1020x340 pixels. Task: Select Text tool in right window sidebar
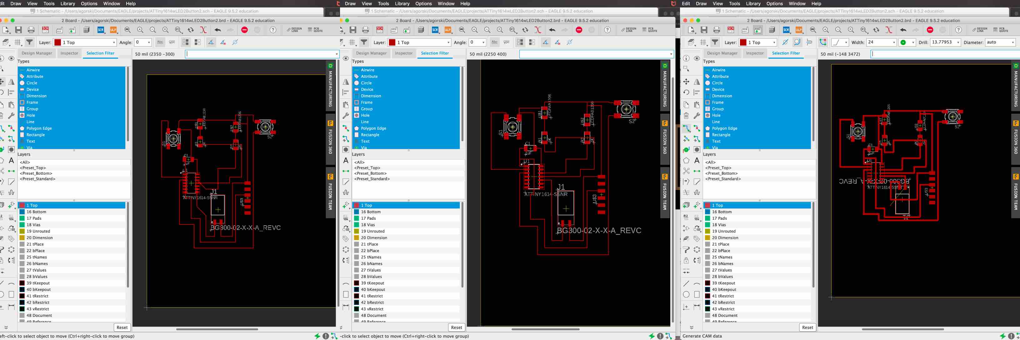697,160
